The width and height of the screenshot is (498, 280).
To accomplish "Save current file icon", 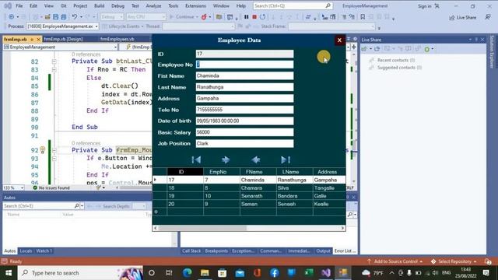I will pyautogui.click(x=55, y=17).
